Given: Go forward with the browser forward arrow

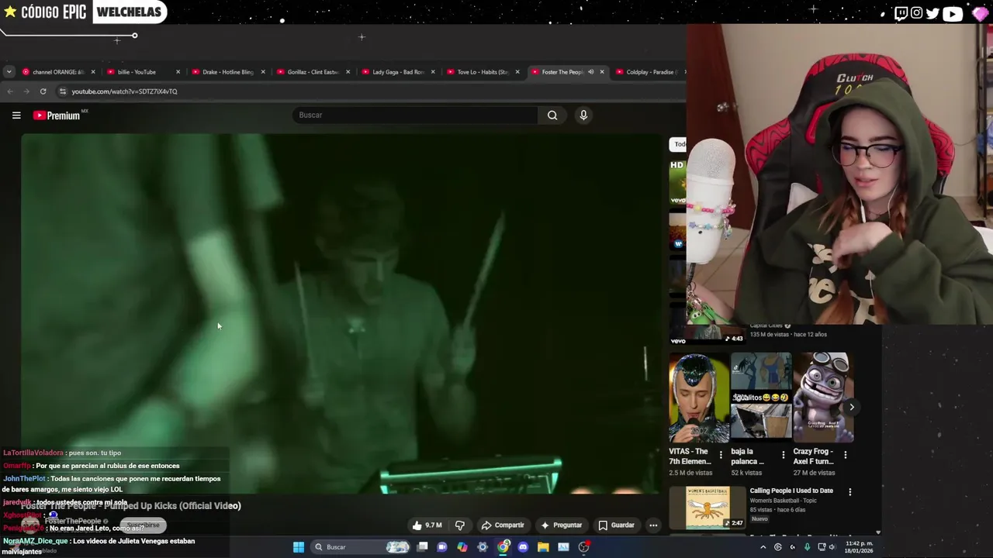Looking at the screenshot, I should [x=26, y=91].
